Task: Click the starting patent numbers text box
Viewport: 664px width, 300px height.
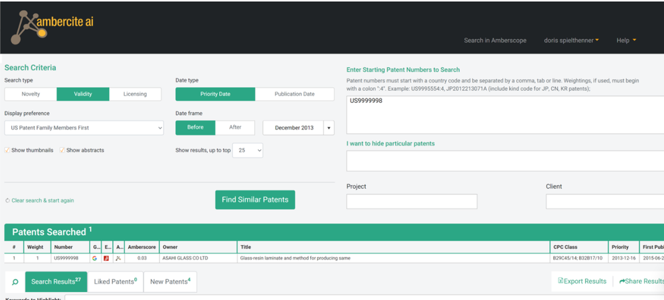Action: click(505, 115)
